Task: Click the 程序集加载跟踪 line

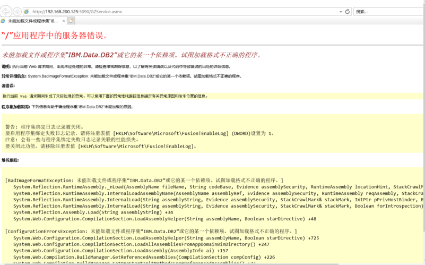Action: pos(67,107)
